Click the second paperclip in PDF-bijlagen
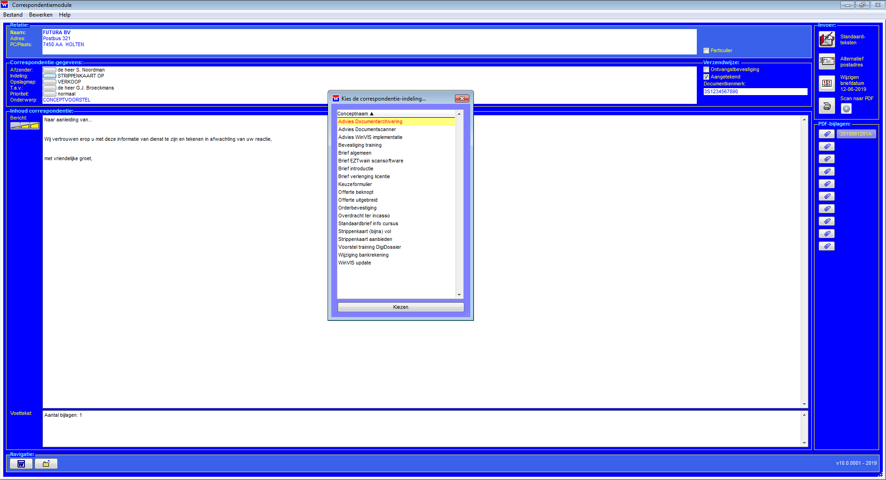 point(826,146)
